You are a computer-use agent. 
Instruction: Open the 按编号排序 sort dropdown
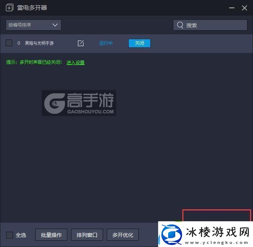[33, 25]
